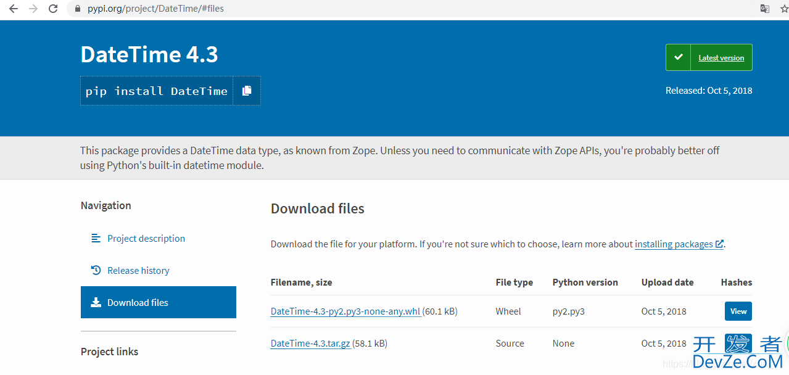This screenshot has height=375, width=789.
Task: Focus the pypi.org address bar
Action: (x=407, y=9)
